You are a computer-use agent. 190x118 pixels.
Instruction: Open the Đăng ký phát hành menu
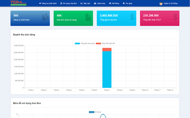coord(48,3)
